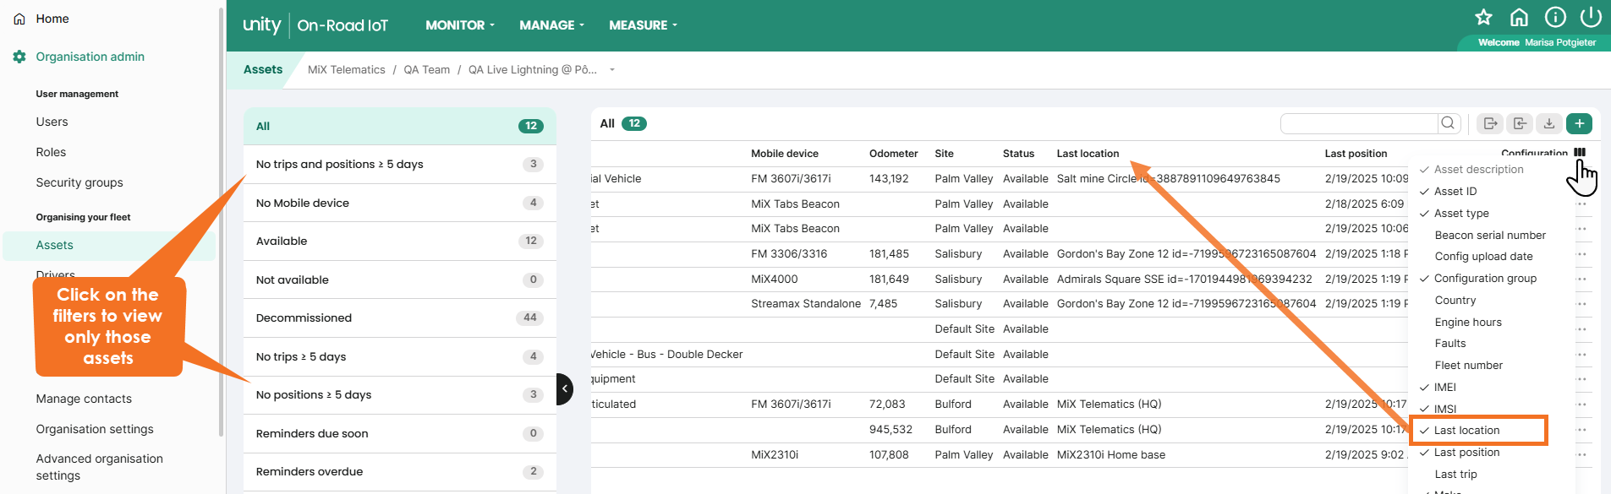The image size is (1611, 494).
Task: Open the MONITOR dropdown menu
Action: coord(460,25)
